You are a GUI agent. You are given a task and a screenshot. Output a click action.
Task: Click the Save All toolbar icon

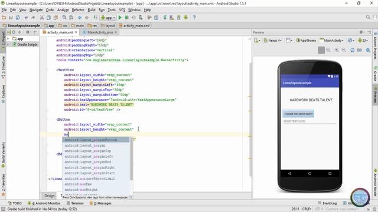11,18
